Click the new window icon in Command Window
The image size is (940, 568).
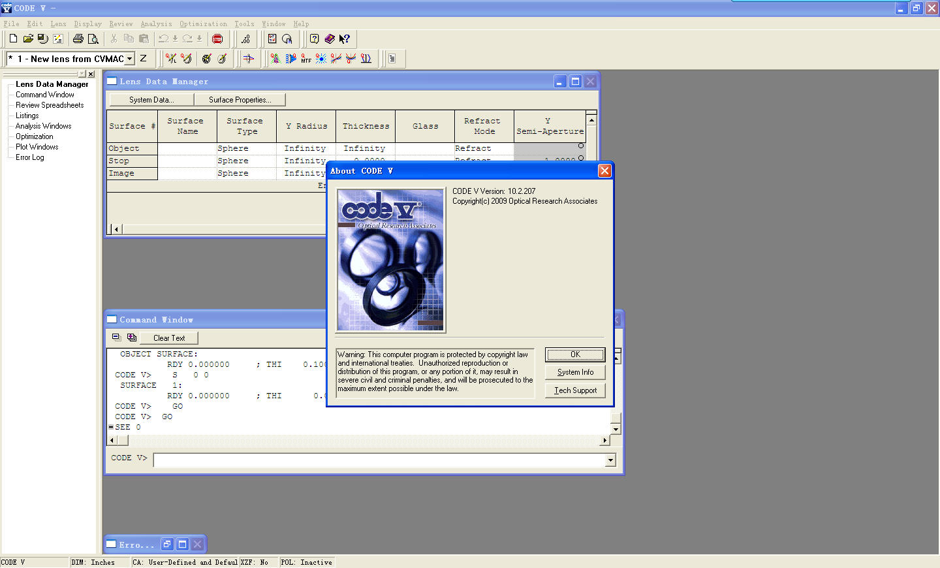(116, 338)
